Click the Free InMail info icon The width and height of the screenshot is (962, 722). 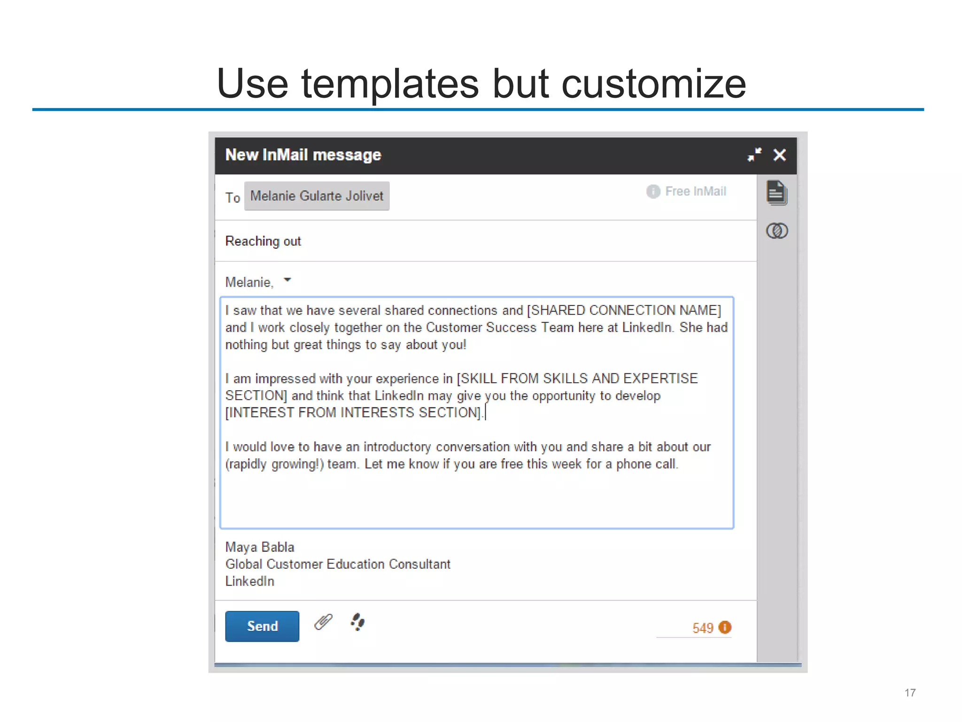(x=653, y=191)
